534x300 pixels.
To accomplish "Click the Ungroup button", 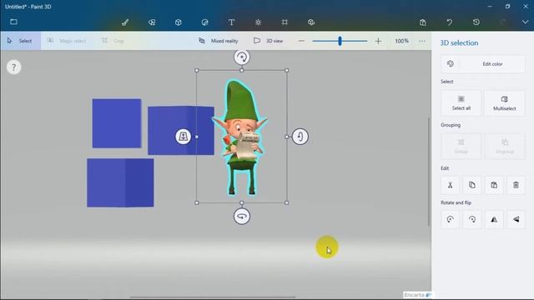I will click(x=504, y=147).
